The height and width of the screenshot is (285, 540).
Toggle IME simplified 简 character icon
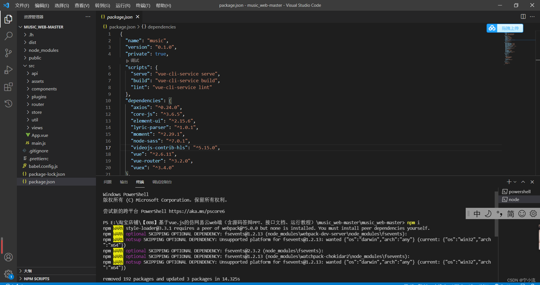(x=511, y=214)
